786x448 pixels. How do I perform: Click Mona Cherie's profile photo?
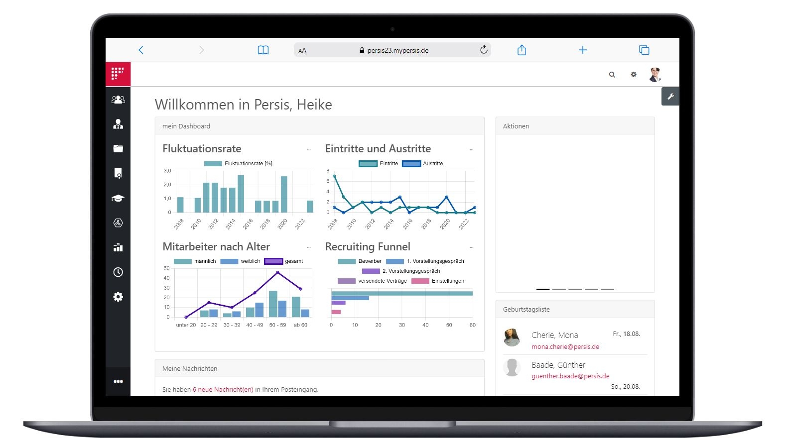click(x=512, y=337)
